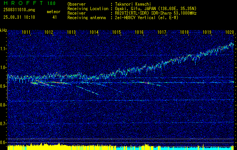Click time marker 1011
The image size is (237, 150).
[26, 32]
